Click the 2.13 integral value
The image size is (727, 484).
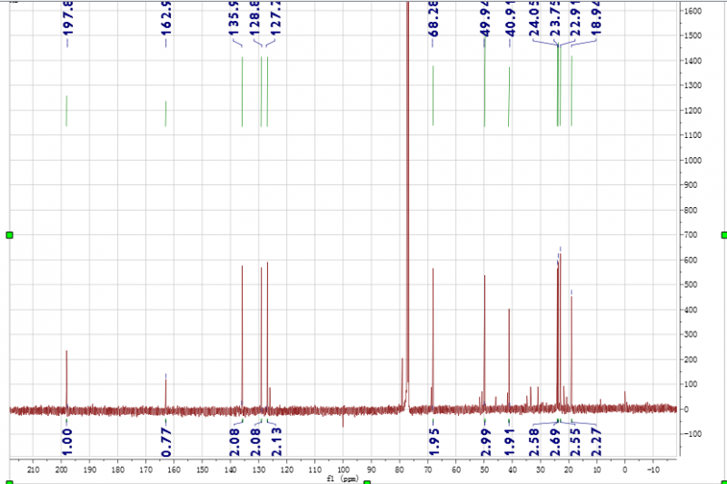click(x=276, y=442)
